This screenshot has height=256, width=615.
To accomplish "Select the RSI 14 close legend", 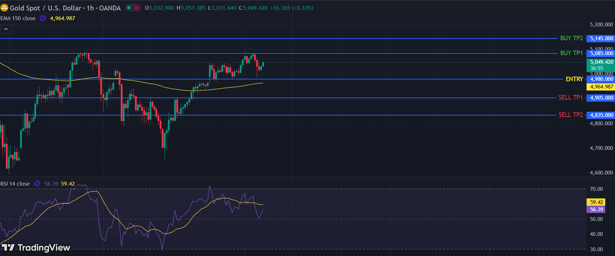I will point(15,184).
